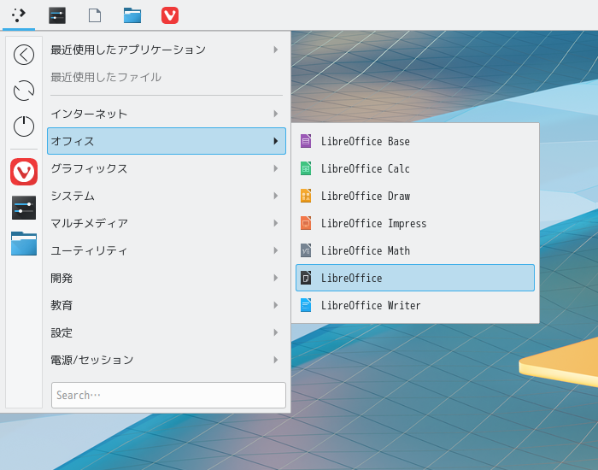Expand the インターネット submenu arrow

tap(276, 114)
